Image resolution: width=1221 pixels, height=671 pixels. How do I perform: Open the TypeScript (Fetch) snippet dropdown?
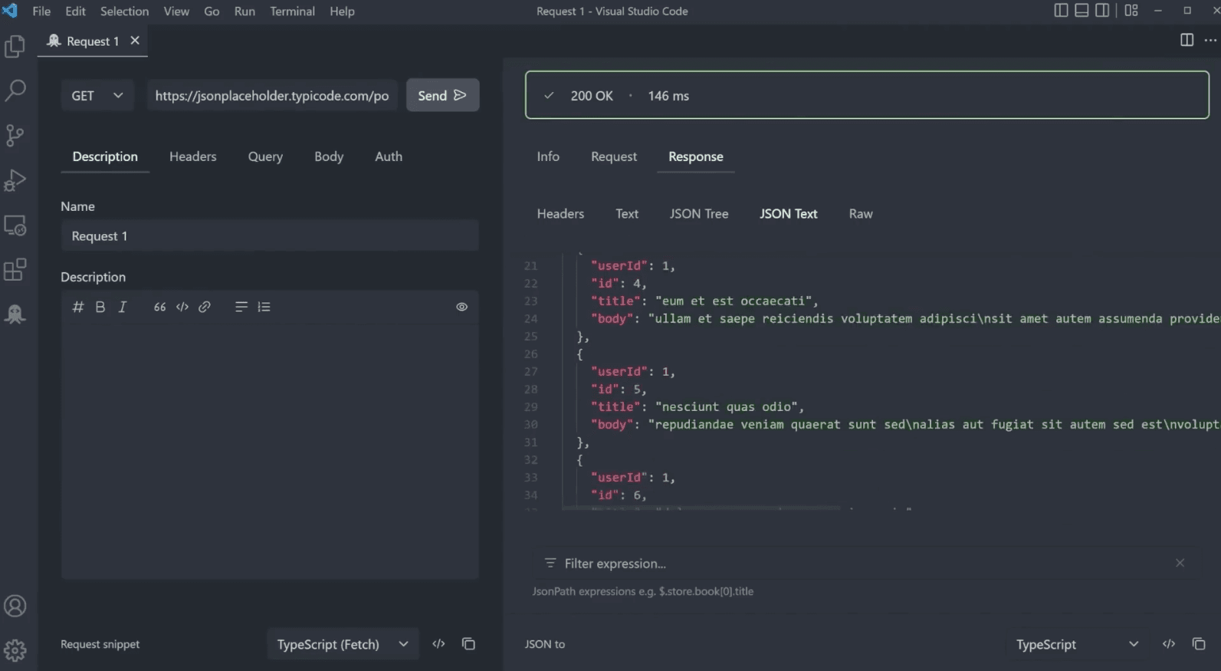point(343,644)
